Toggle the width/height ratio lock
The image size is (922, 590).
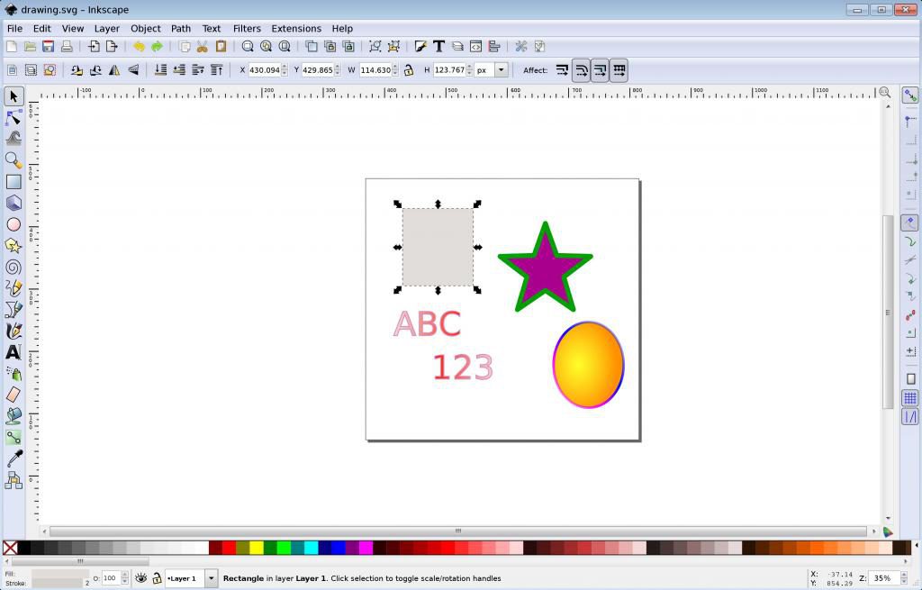(409, 70)
